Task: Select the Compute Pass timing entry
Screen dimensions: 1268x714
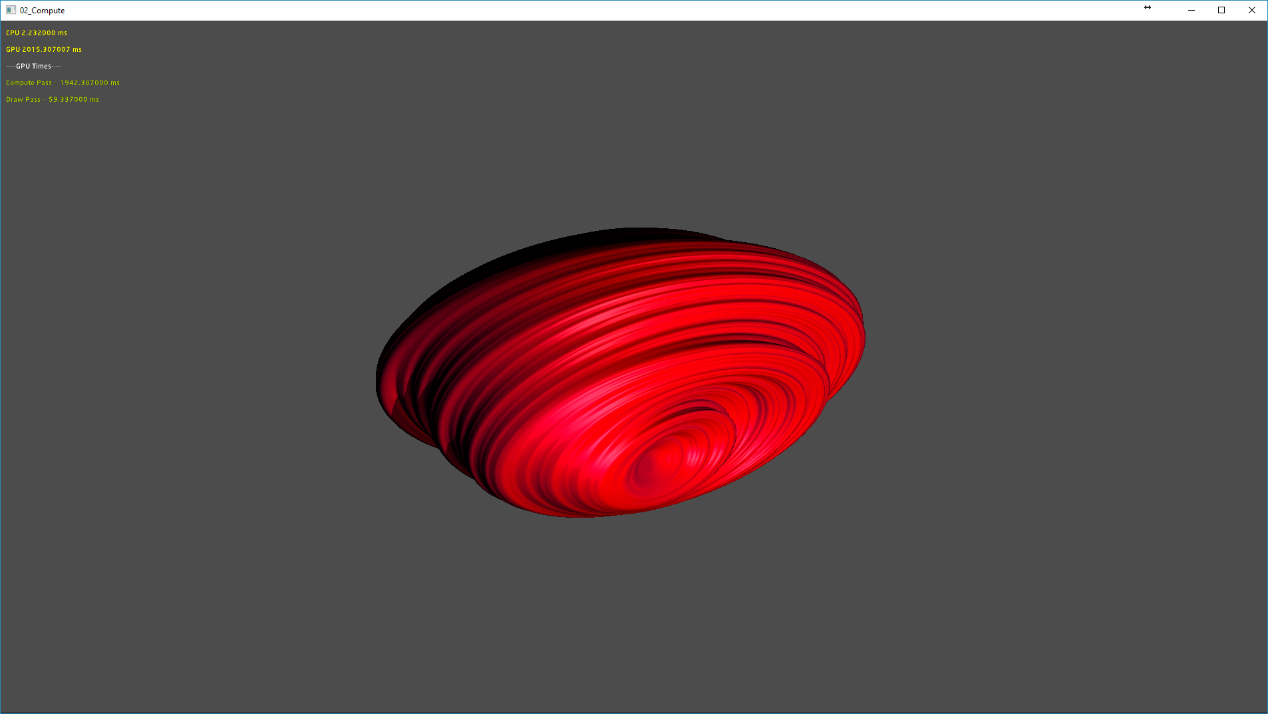Action: (62, 83)
